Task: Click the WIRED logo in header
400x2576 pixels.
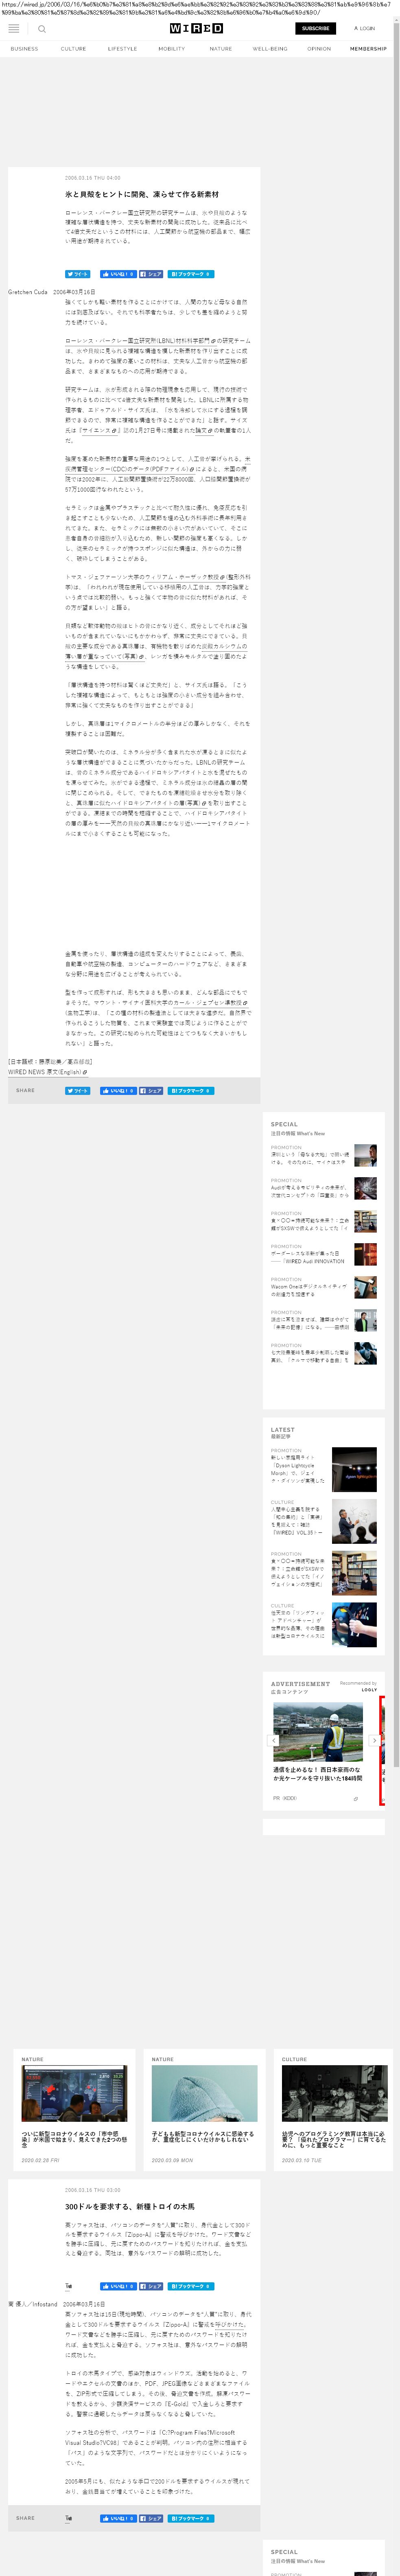Action: 196,29
